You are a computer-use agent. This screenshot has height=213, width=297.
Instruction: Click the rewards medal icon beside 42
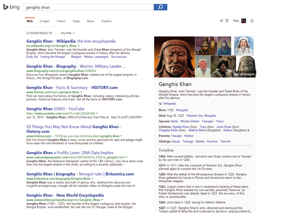[x=227, y=21]
